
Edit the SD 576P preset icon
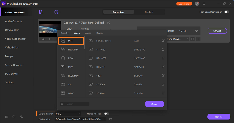[x=163, y=84]
